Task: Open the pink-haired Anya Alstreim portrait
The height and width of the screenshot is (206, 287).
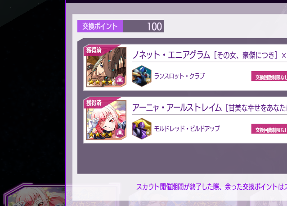Action: tap(106, 120)
